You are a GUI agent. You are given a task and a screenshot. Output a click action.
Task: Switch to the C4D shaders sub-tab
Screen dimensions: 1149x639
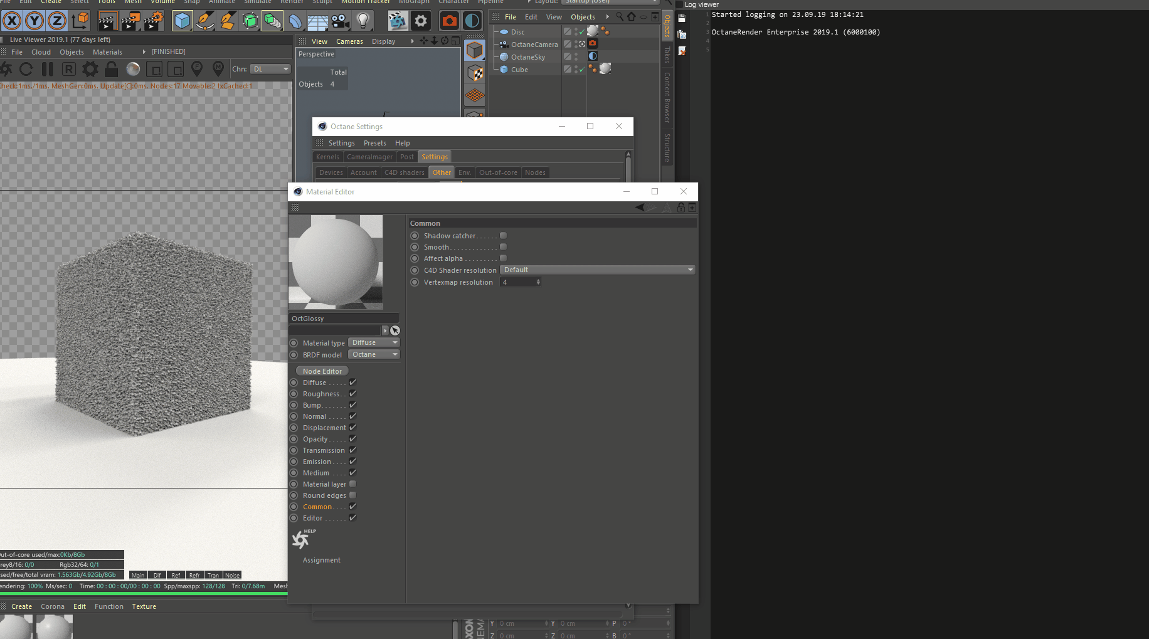(x=405, y=172)
